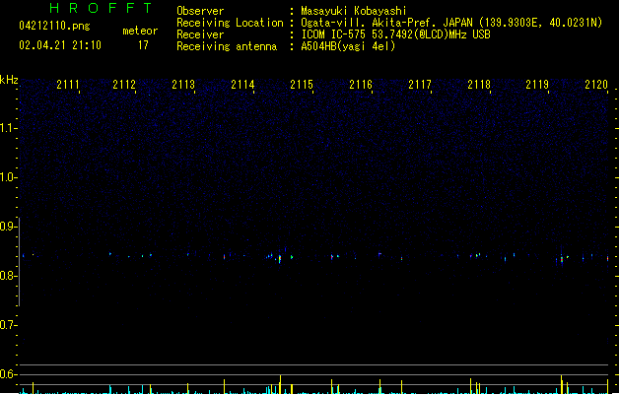This screenshot has width=620, height=394.
Task: Click time marker 2118
Action: tap(479, 85)
